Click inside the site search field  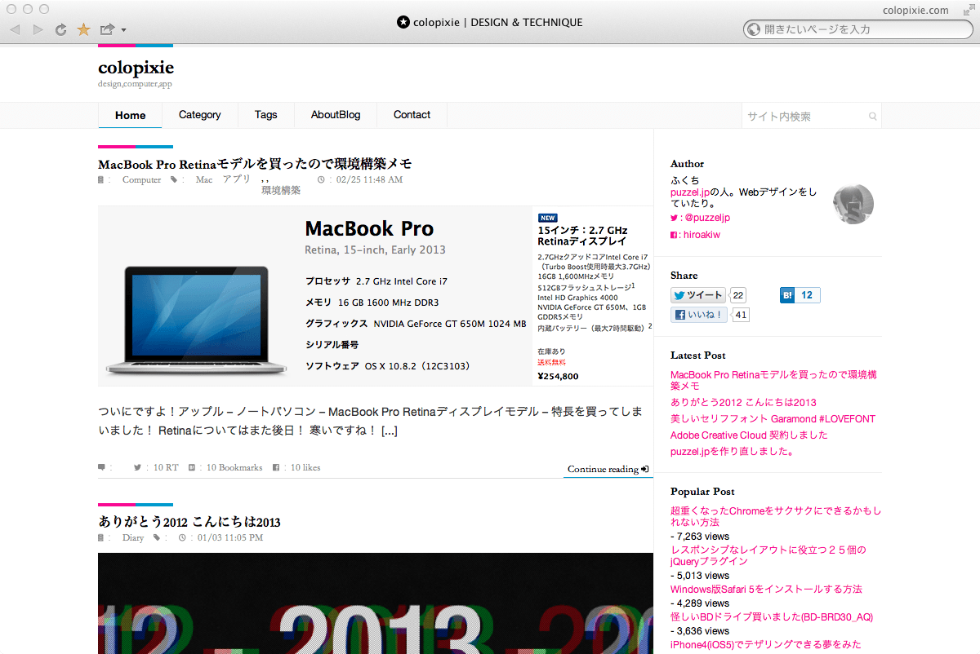pos(804,117)
